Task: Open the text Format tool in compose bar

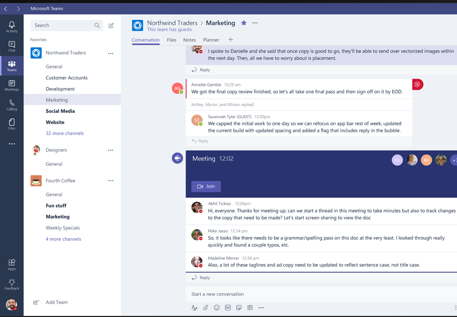Action: pos(194,308)
